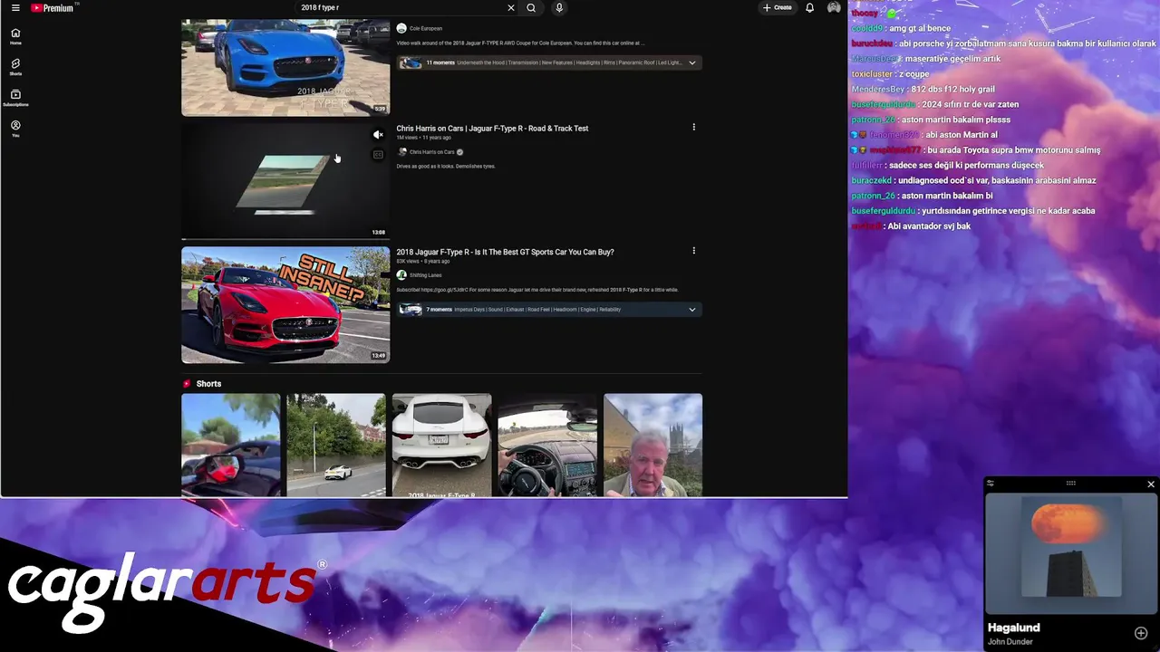1160x652 pixels.
Task: Expand the 11 moments chapter list
Action: (691, 62)
